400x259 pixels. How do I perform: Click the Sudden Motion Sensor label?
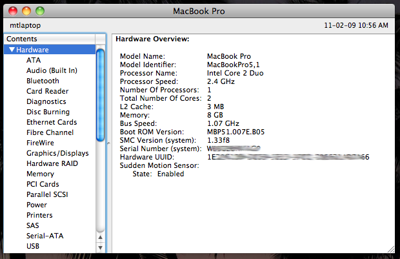click(x=159, y=165)
